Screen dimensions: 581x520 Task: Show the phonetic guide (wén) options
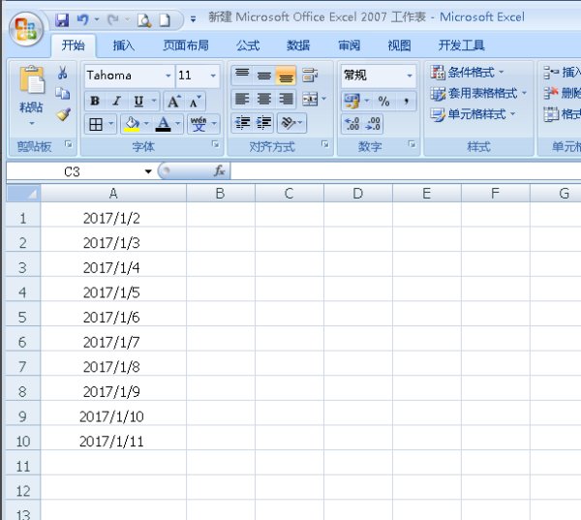coord(199,124)
